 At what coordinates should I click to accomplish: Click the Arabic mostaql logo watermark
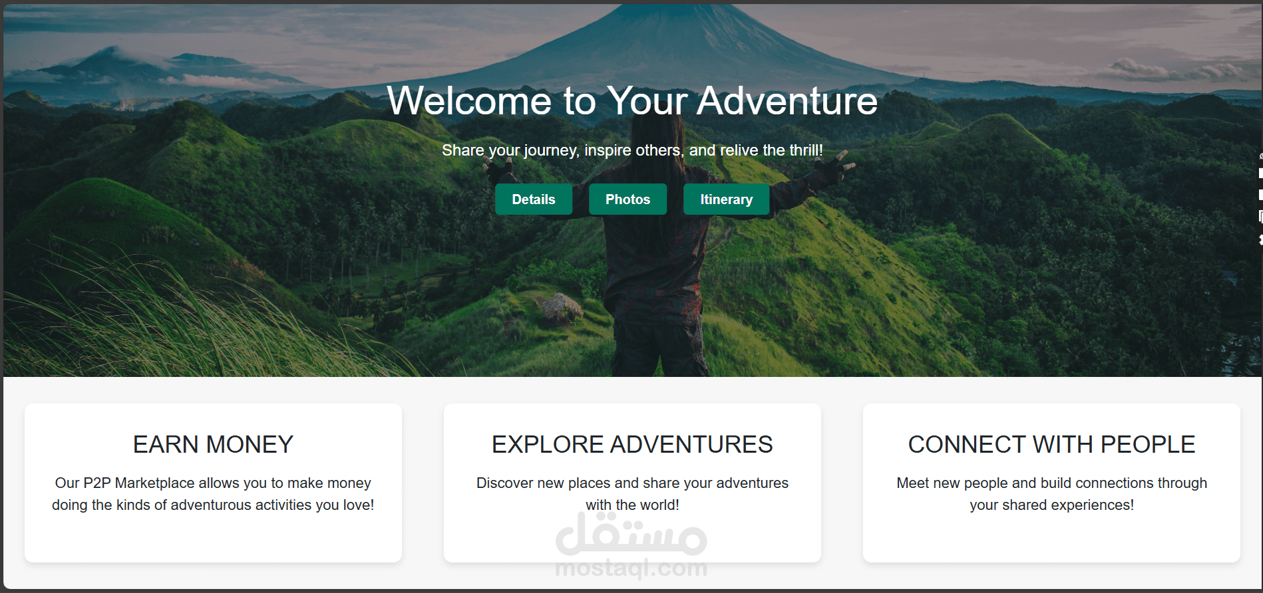click(x=631, y=534)
